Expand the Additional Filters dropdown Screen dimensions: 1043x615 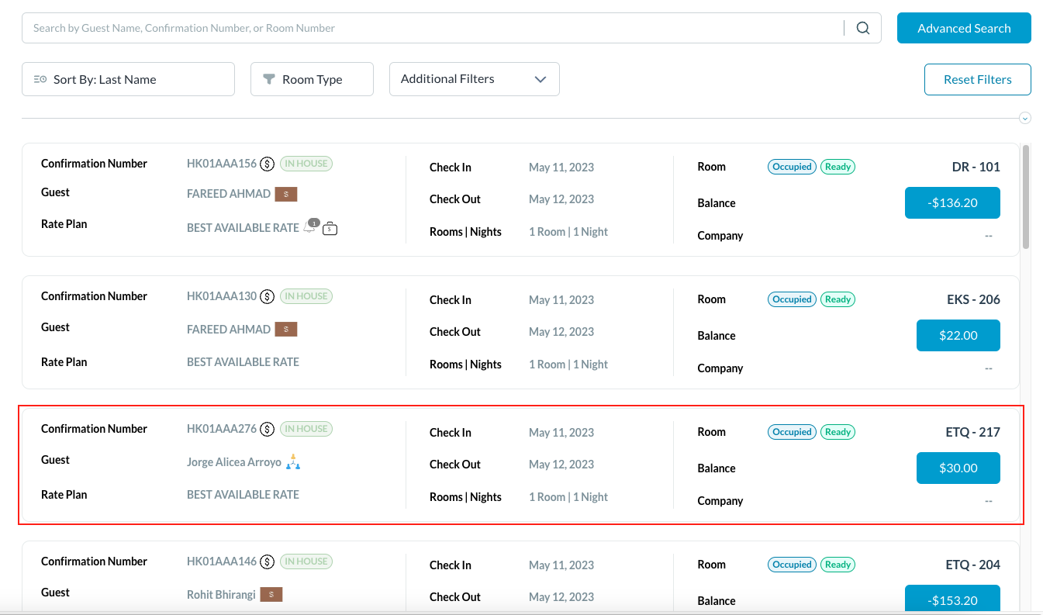pyautogui.click(x=474, y=79)
